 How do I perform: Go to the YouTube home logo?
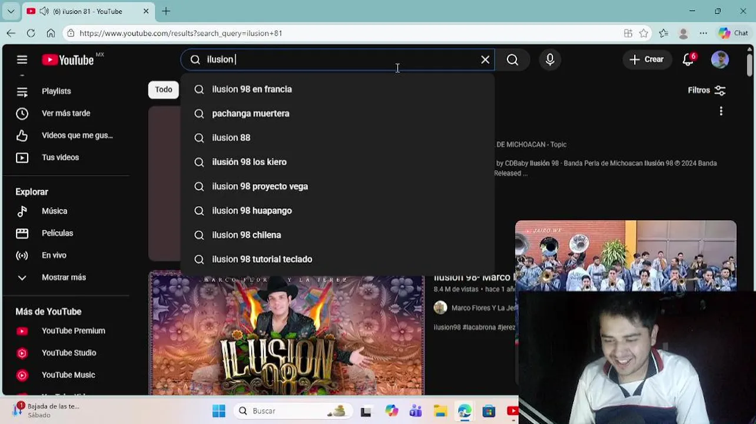(x=68, y=59)
